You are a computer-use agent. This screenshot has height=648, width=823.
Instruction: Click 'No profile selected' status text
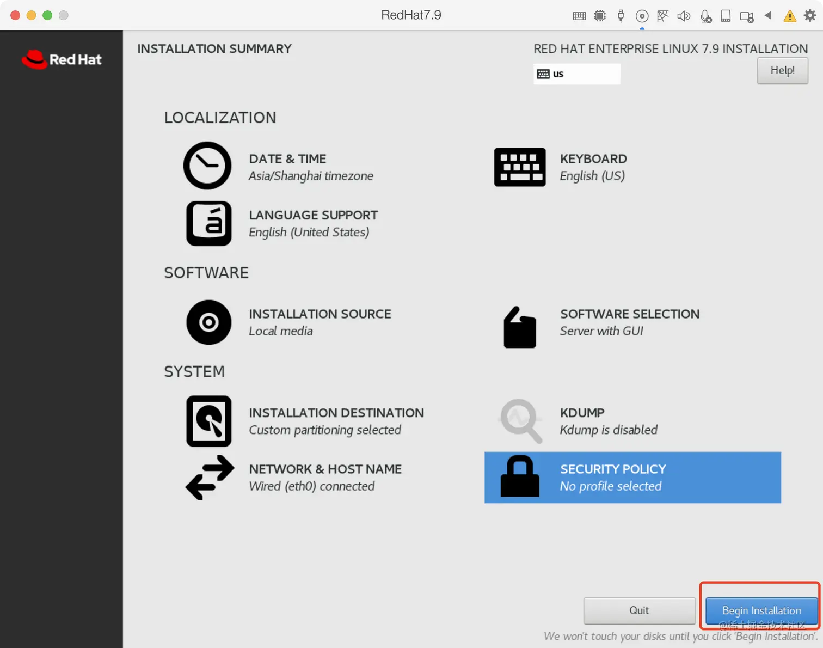coord(611,486)
